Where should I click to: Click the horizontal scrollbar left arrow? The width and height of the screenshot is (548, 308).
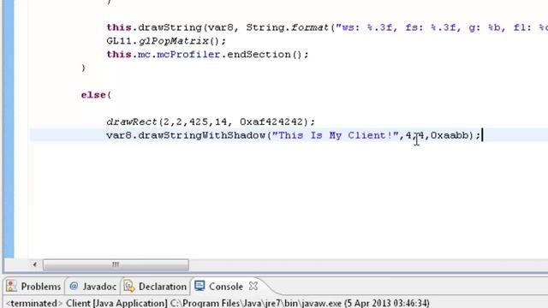tap(34, 264)
